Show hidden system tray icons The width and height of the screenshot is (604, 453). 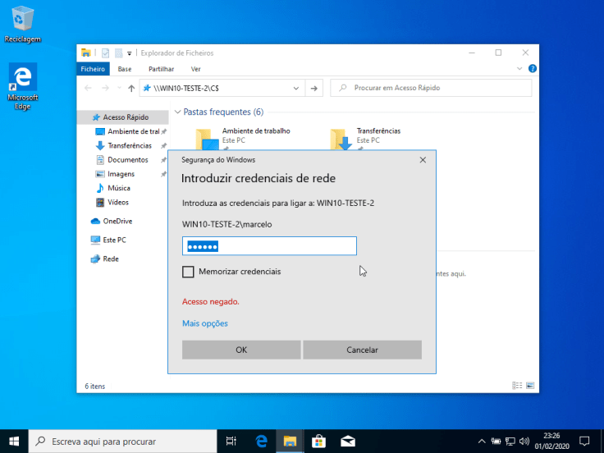482,441
